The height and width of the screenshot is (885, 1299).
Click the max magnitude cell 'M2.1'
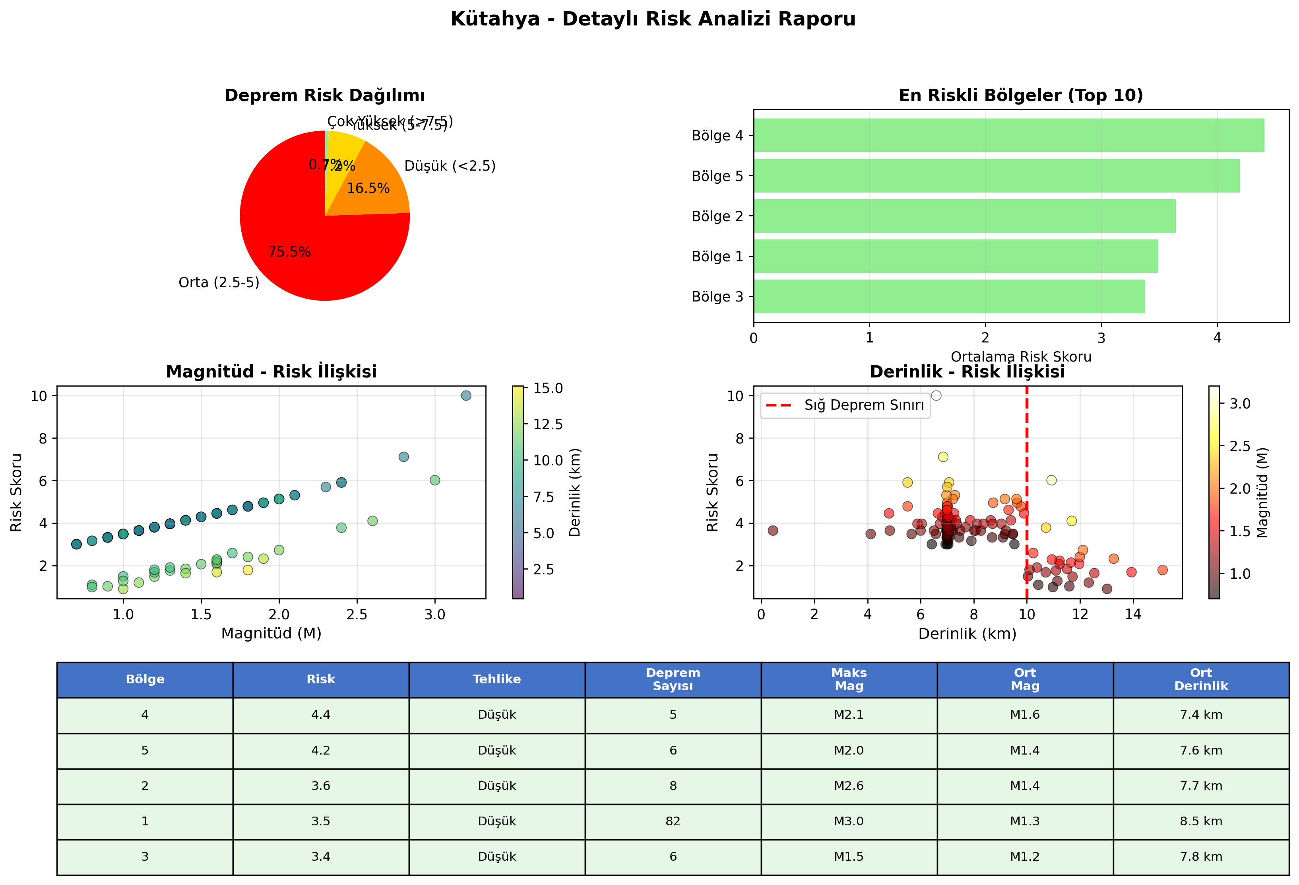pyautogui.click(x=849, y=715)
